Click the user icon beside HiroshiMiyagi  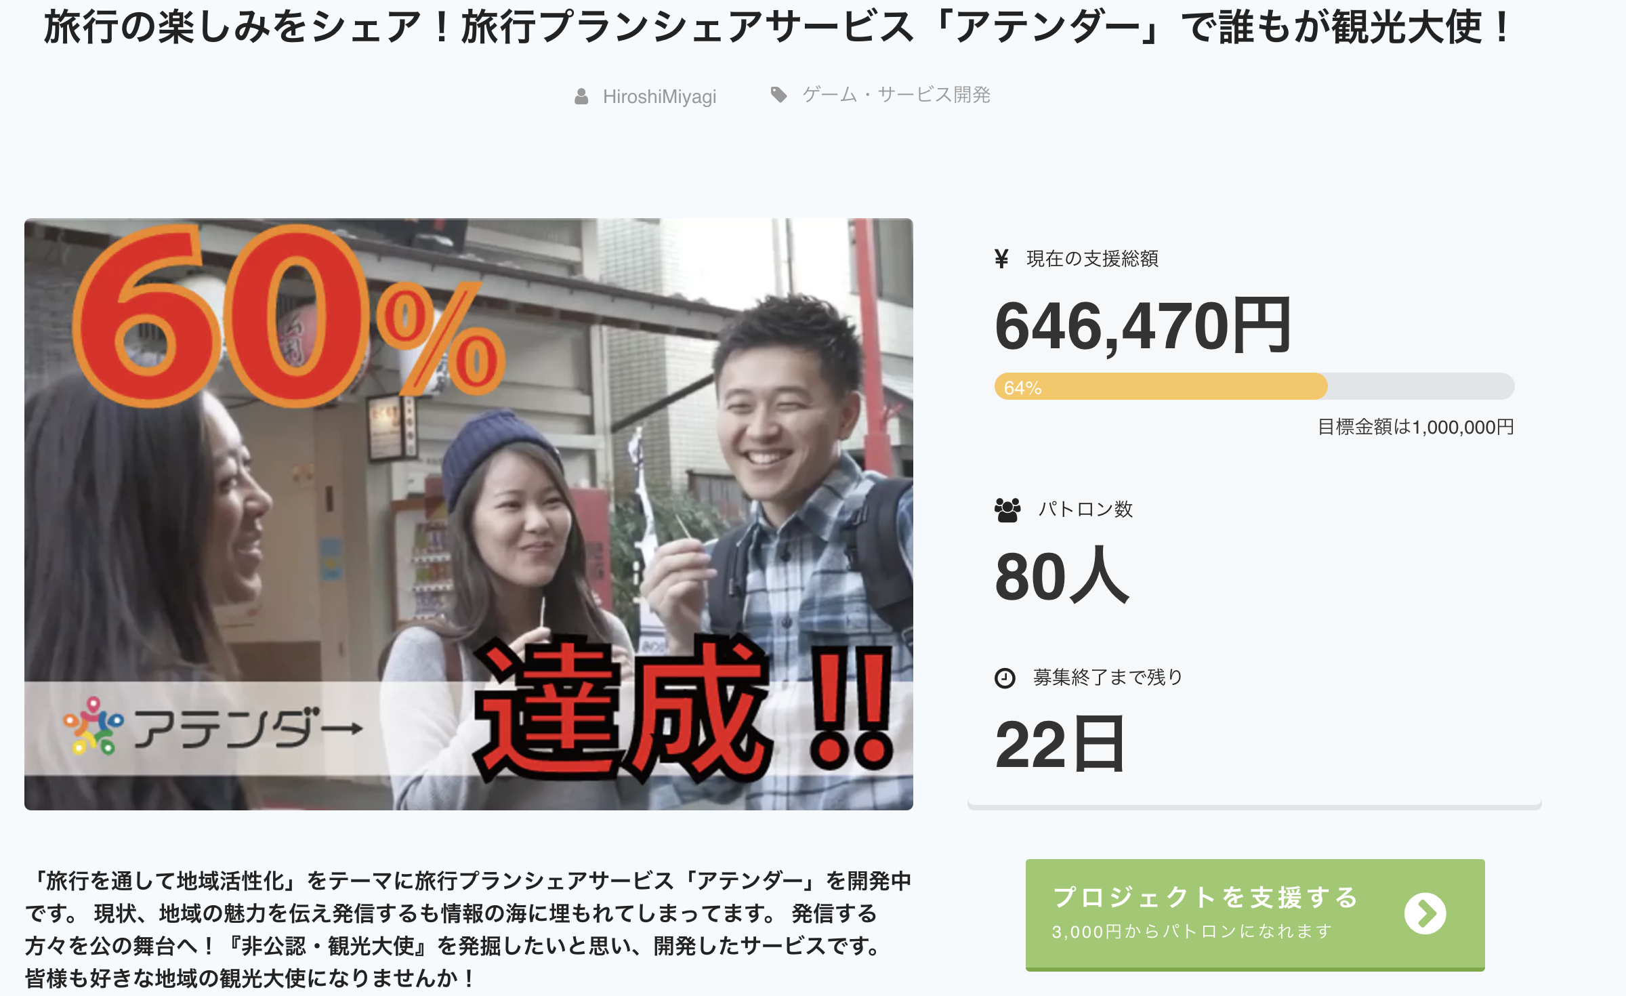pyautogui.click(x=581, y=96)
